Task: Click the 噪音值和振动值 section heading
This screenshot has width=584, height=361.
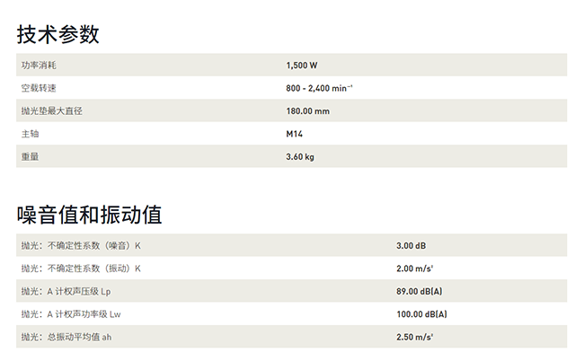Action: point(89,216)
